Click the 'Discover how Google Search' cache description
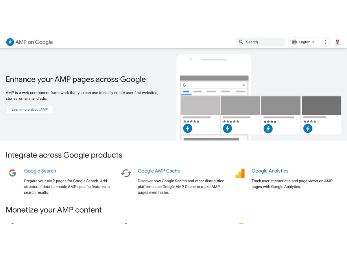Screen dimensions: 347x260 (181, 187)
